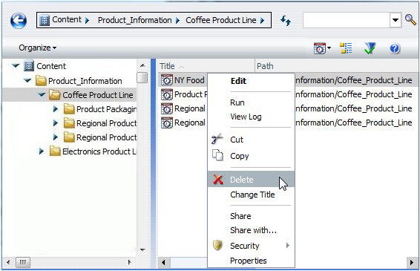The height and width of the screenshot is (271, 420).
Task: Expand the Electronics Product Line folder
Action: (x=42, y=151)
